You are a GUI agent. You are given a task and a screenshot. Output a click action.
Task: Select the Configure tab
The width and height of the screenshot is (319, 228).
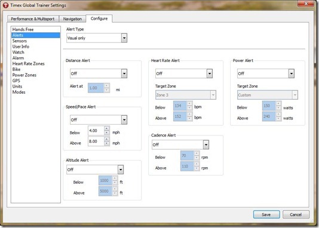(x=99, y=19)
